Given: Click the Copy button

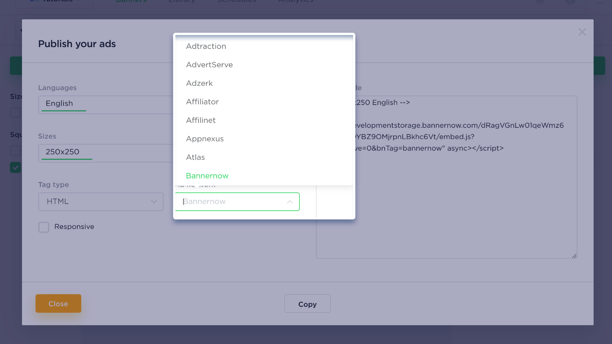Looking at the screenshot, I should tap(307, 304).
